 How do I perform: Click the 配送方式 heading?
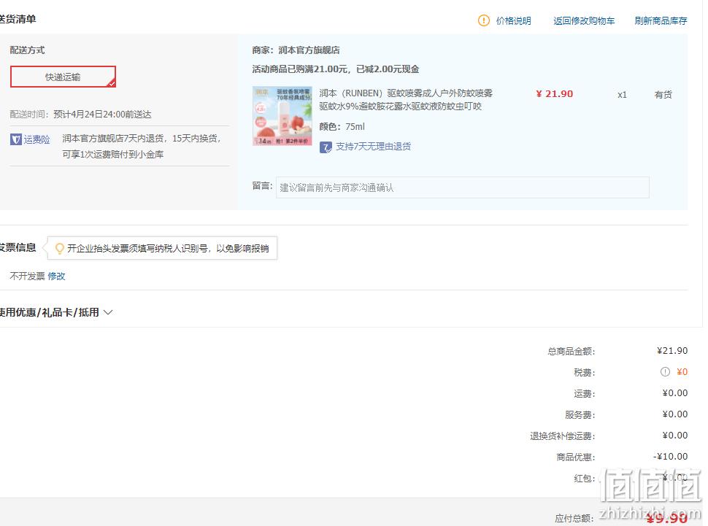pyautogui.click(x=27, y=50)
